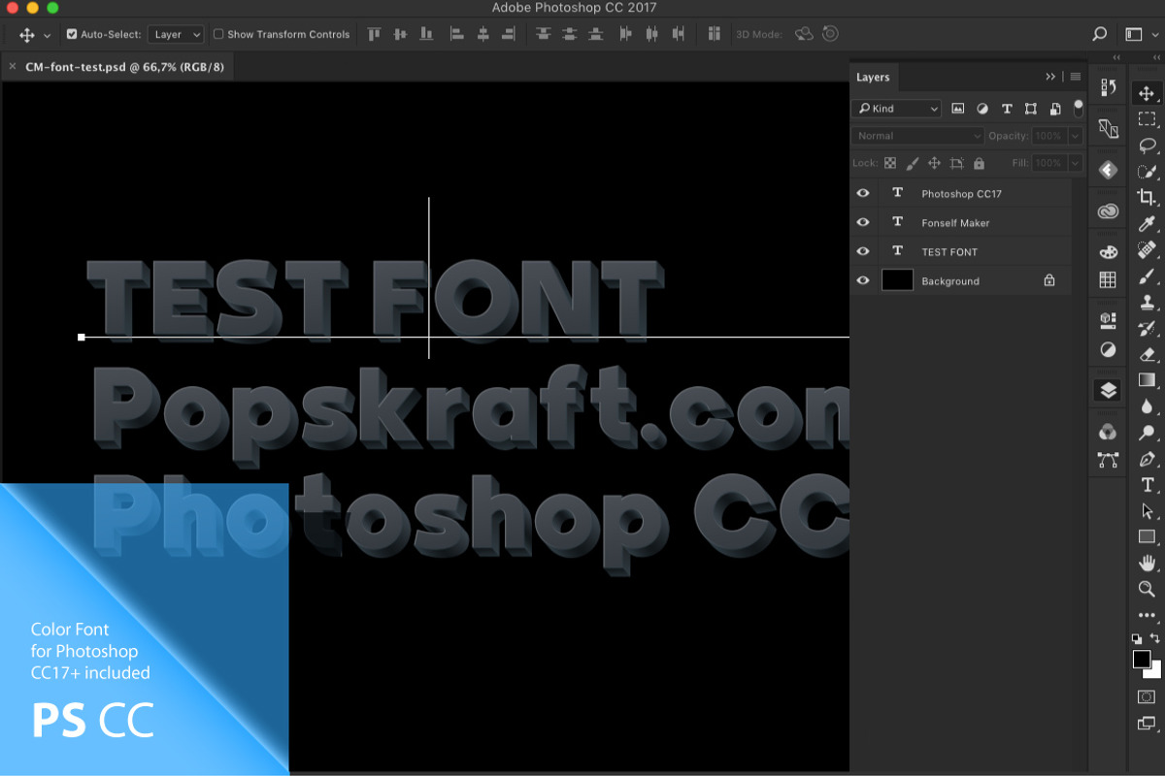
Task: Click the background color swatch
Action: point(1155,671)
